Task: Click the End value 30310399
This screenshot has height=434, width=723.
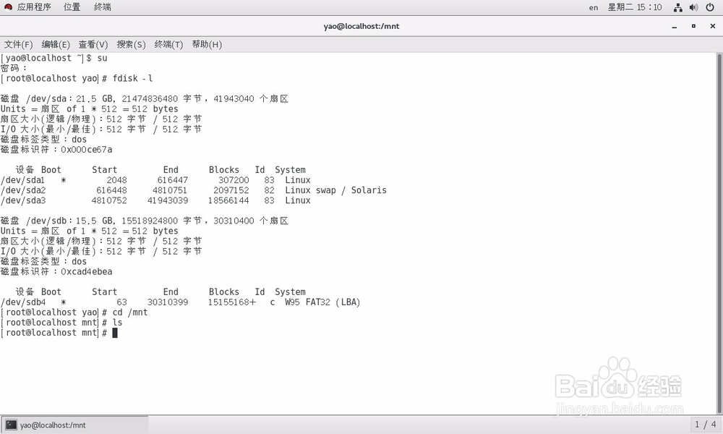Action: pyautogui.click(x=168, y=302)
